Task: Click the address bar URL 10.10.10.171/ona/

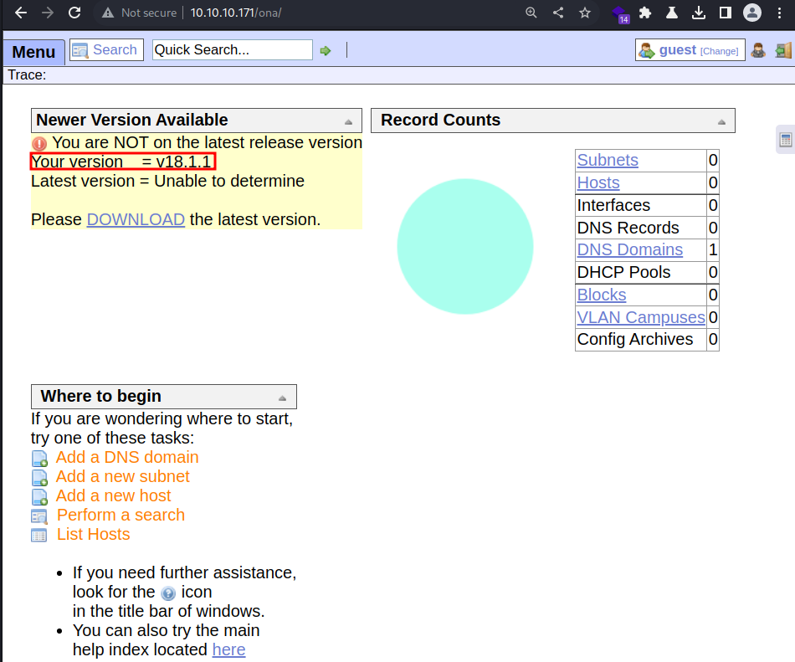Action: (x=236, y=13)
